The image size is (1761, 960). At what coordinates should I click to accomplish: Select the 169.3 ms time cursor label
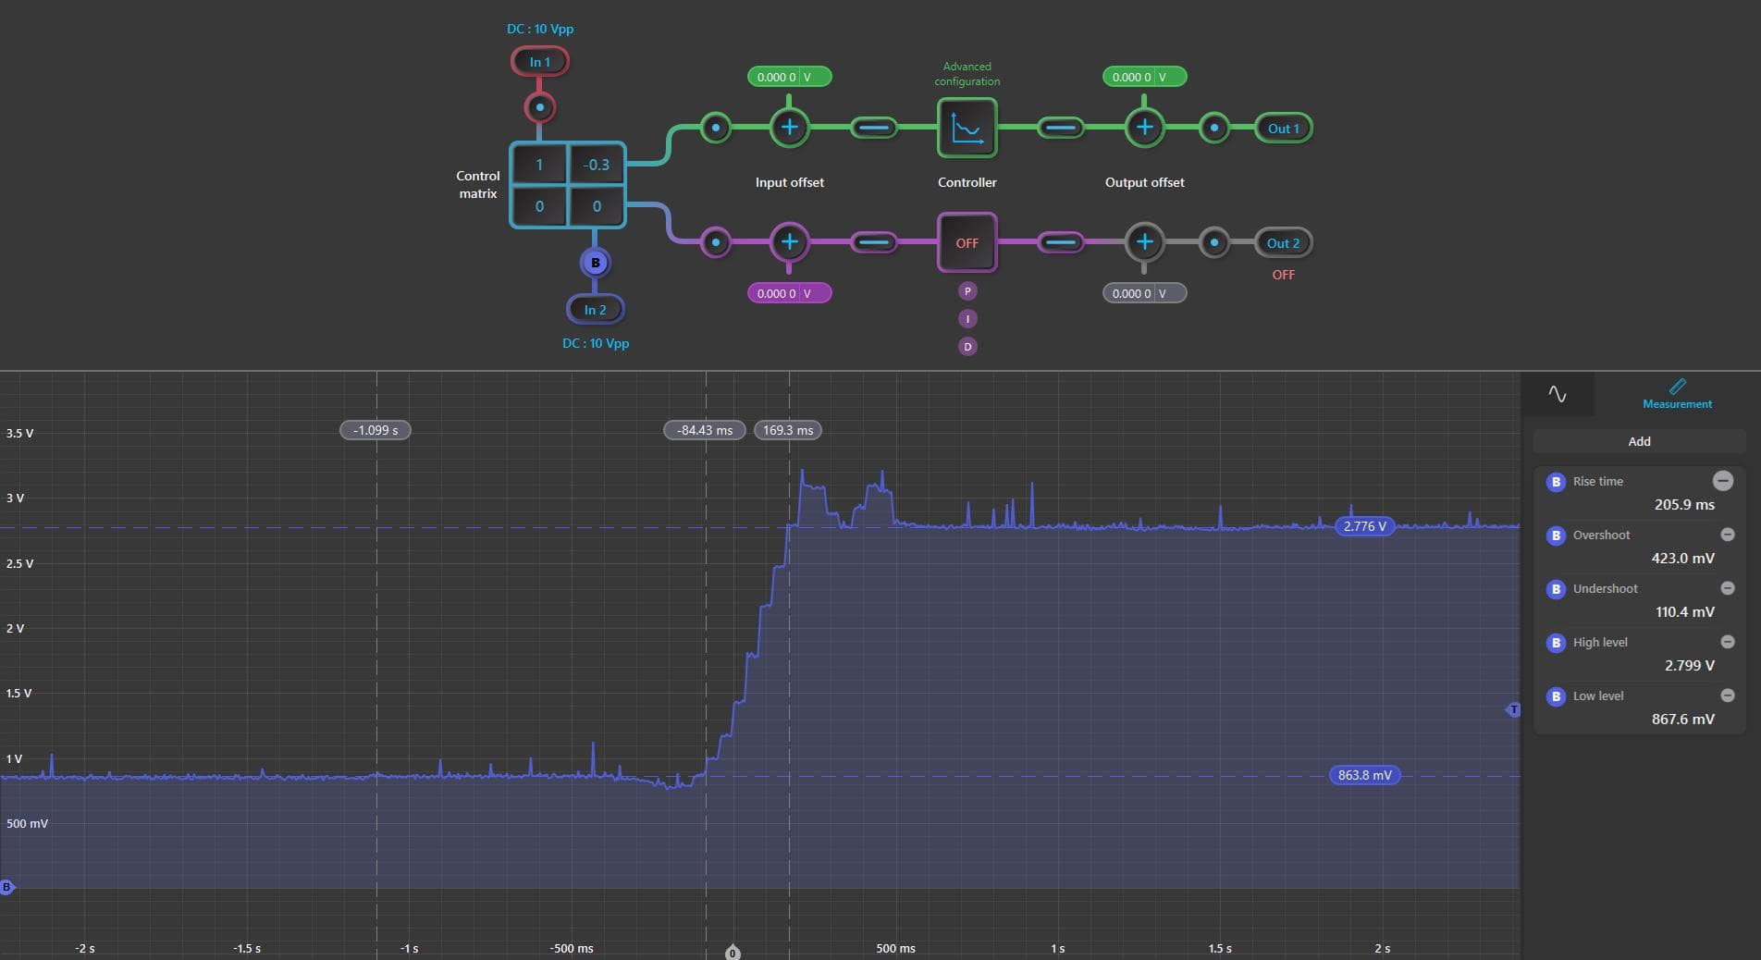point(788,430)
